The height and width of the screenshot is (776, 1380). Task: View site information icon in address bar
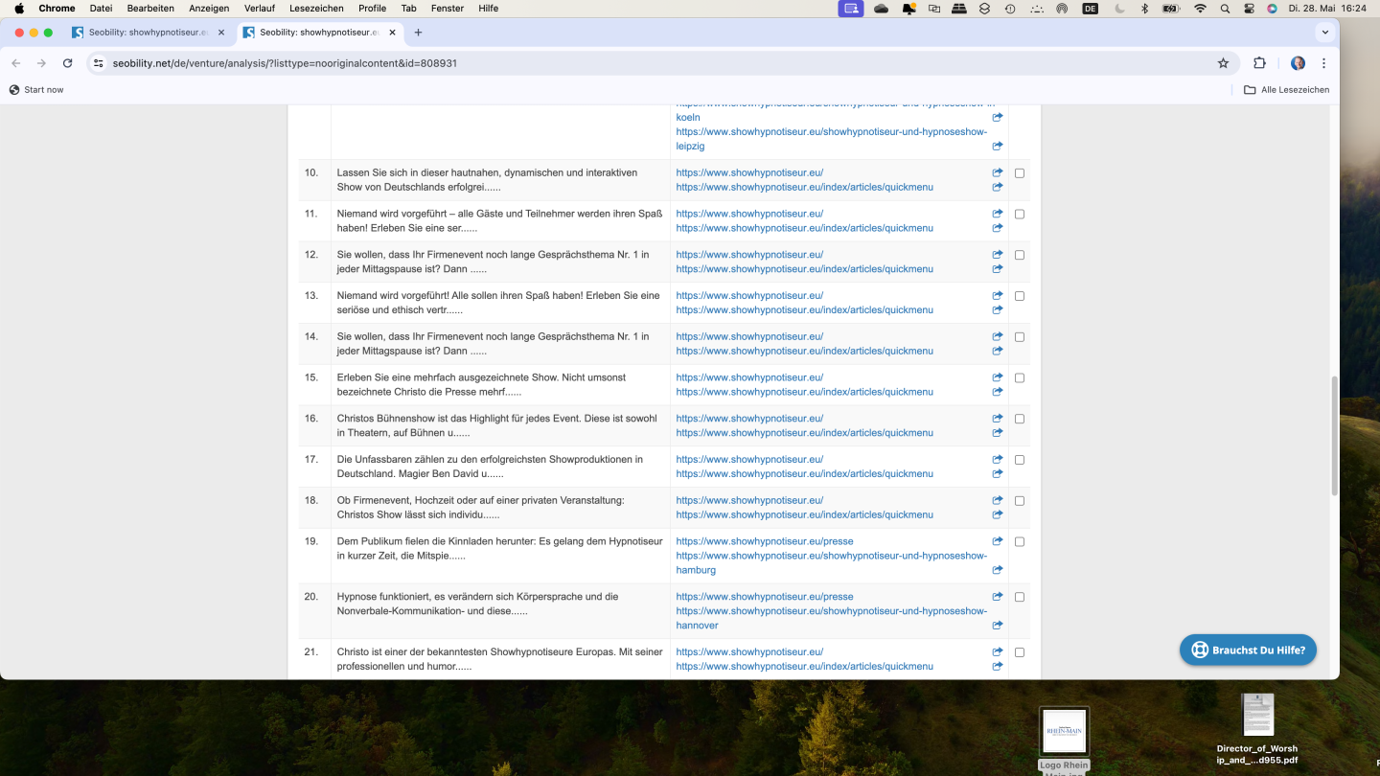tap(98, 63)
